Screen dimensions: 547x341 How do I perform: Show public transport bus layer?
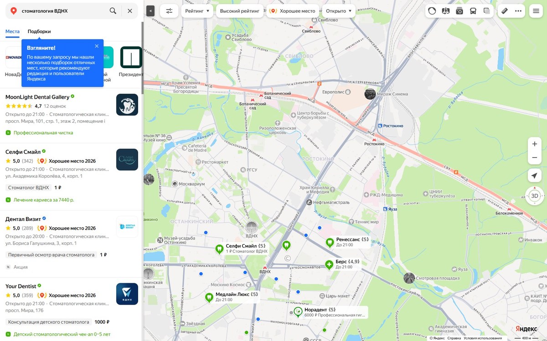(473, 11)
